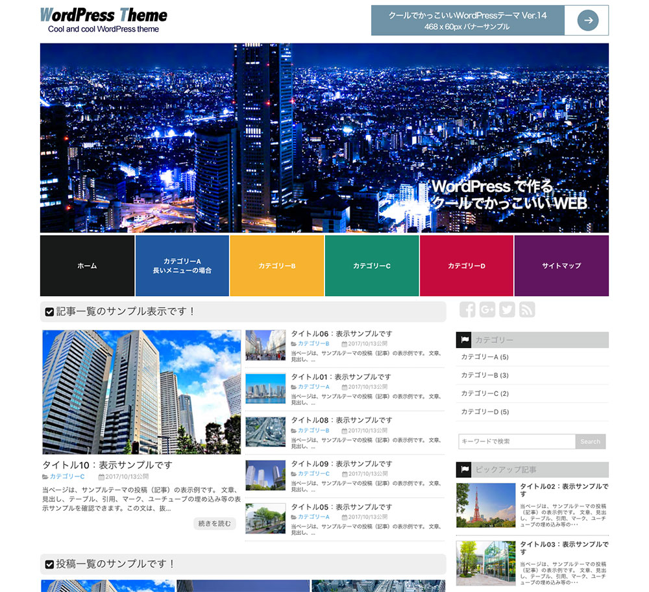This screenshot has width=649, height=592.
Task: Click the glass building thumbnail of タイトル03
Action: (x=486, y=563)
